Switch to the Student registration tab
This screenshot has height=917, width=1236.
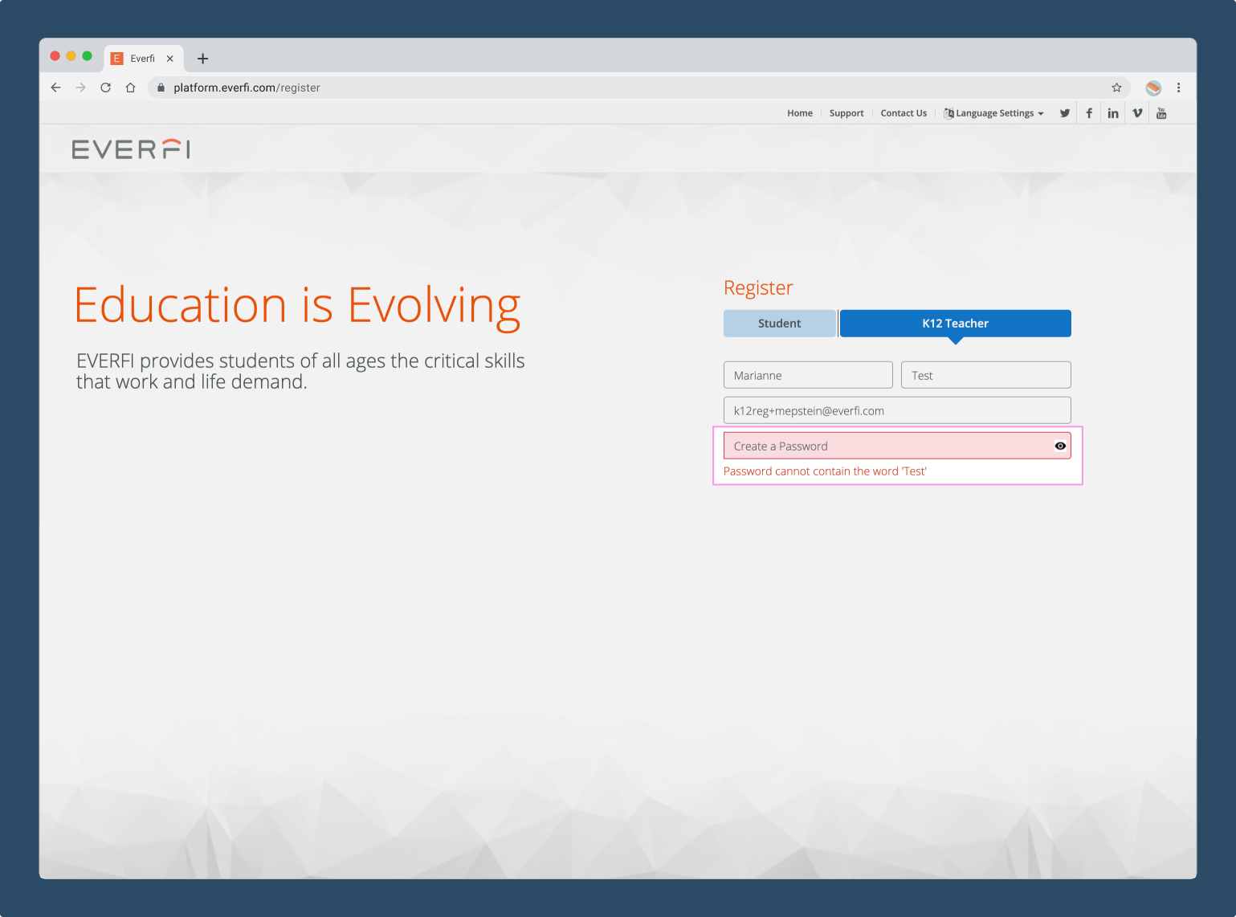[780, 324]
